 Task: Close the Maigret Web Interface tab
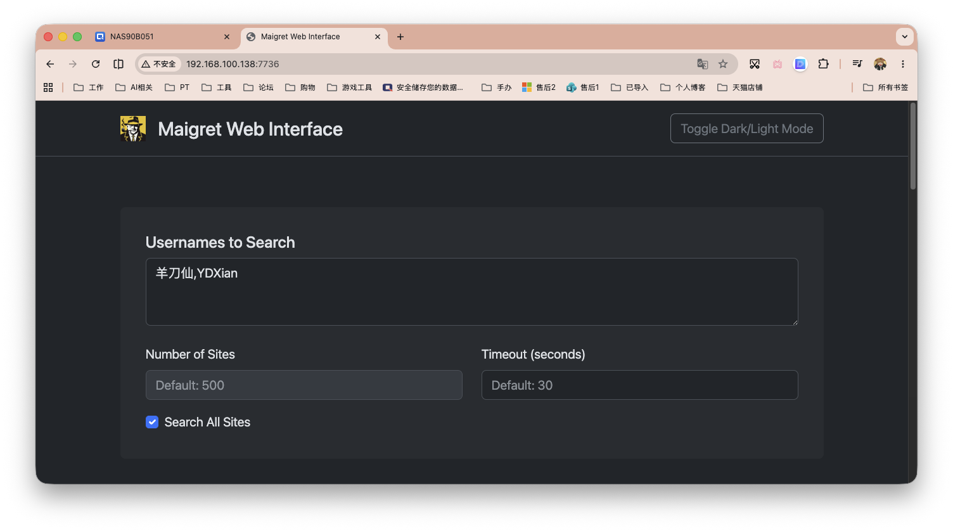tap(378, 37)
